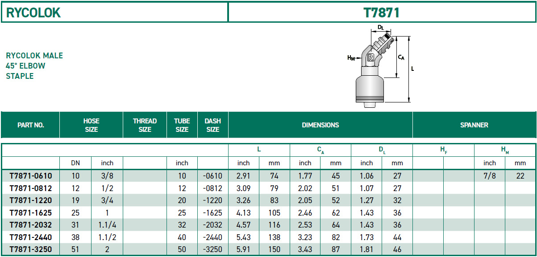Screen dimensions: 537x257
Task: Click the DN sub-header label
Action: (x=75, y=163)
